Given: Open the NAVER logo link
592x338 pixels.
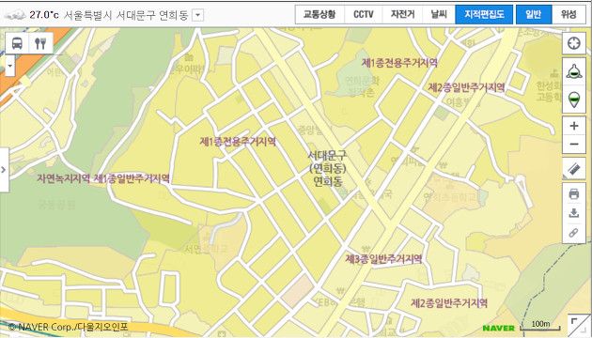Looking at the screenshot, I should 499,329.
